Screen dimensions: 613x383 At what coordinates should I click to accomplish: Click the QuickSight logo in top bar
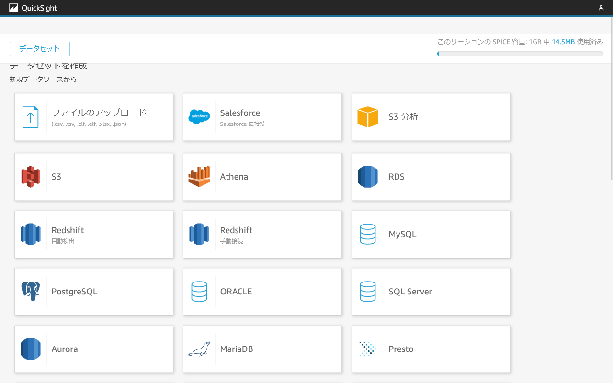click(x=33, y=8)
